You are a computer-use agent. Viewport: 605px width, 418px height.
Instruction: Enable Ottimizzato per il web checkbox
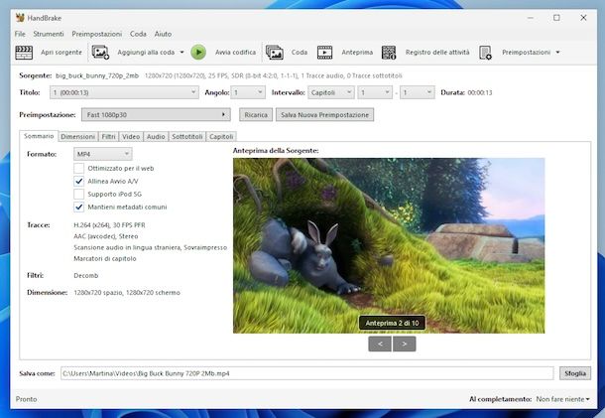(x=79, y=169)
